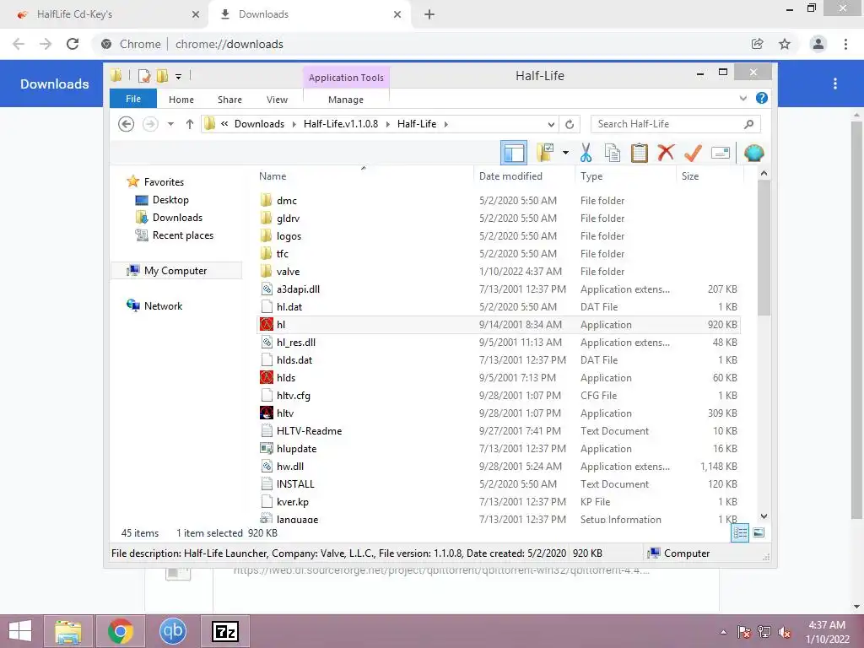Image resolution: width=864 pixels, height=648 pixels.
Task: Click the orange checkmark Properties icon
Action: click(693, 153)
